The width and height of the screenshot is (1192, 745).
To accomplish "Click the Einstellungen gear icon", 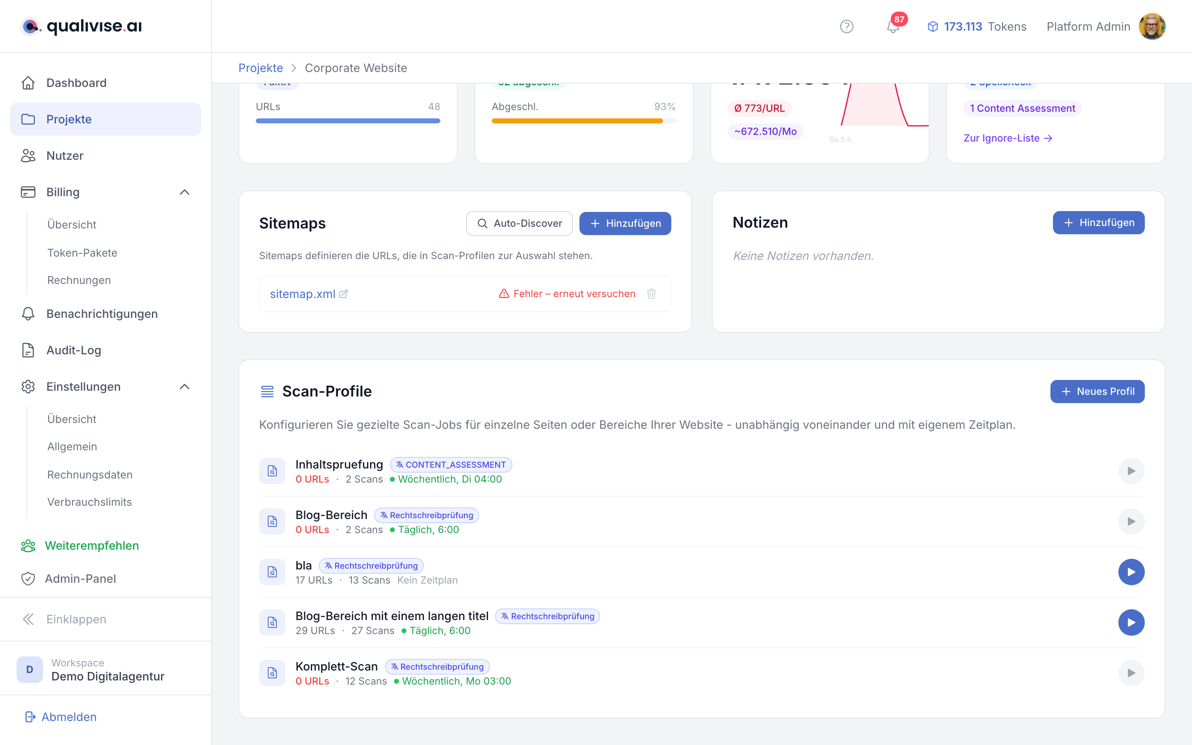I will coord(28,387).
